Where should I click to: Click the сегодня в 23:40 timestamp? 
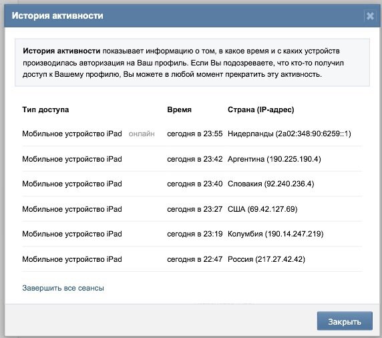tap(194, 184)
